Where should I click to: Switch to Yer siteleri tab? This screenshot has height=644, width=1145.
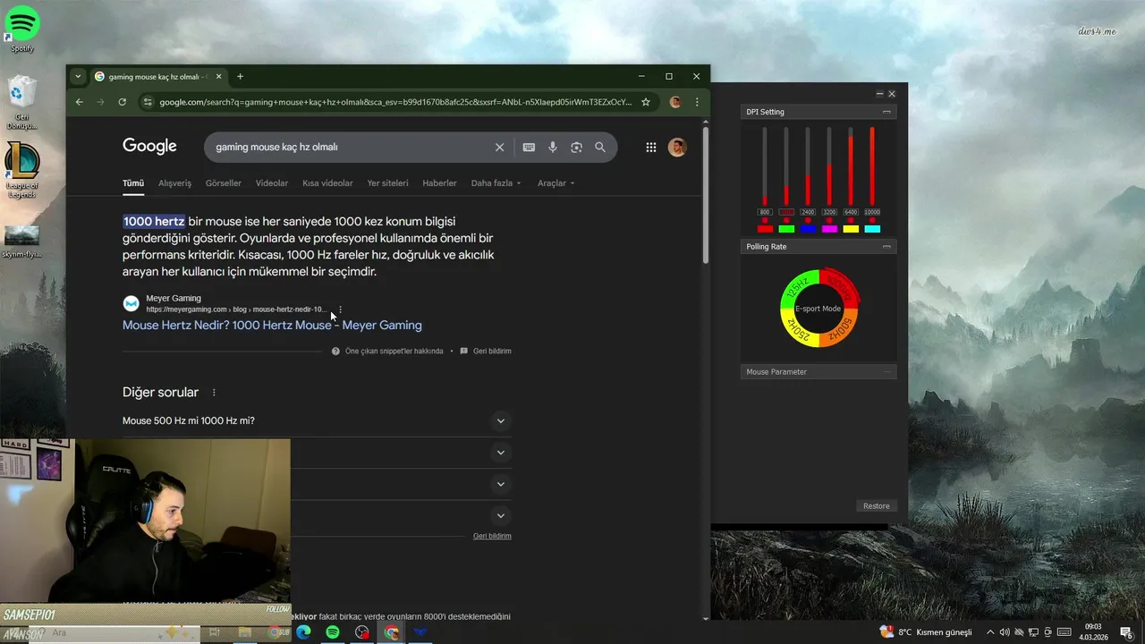pyautogui.click(x=387, y=183)
